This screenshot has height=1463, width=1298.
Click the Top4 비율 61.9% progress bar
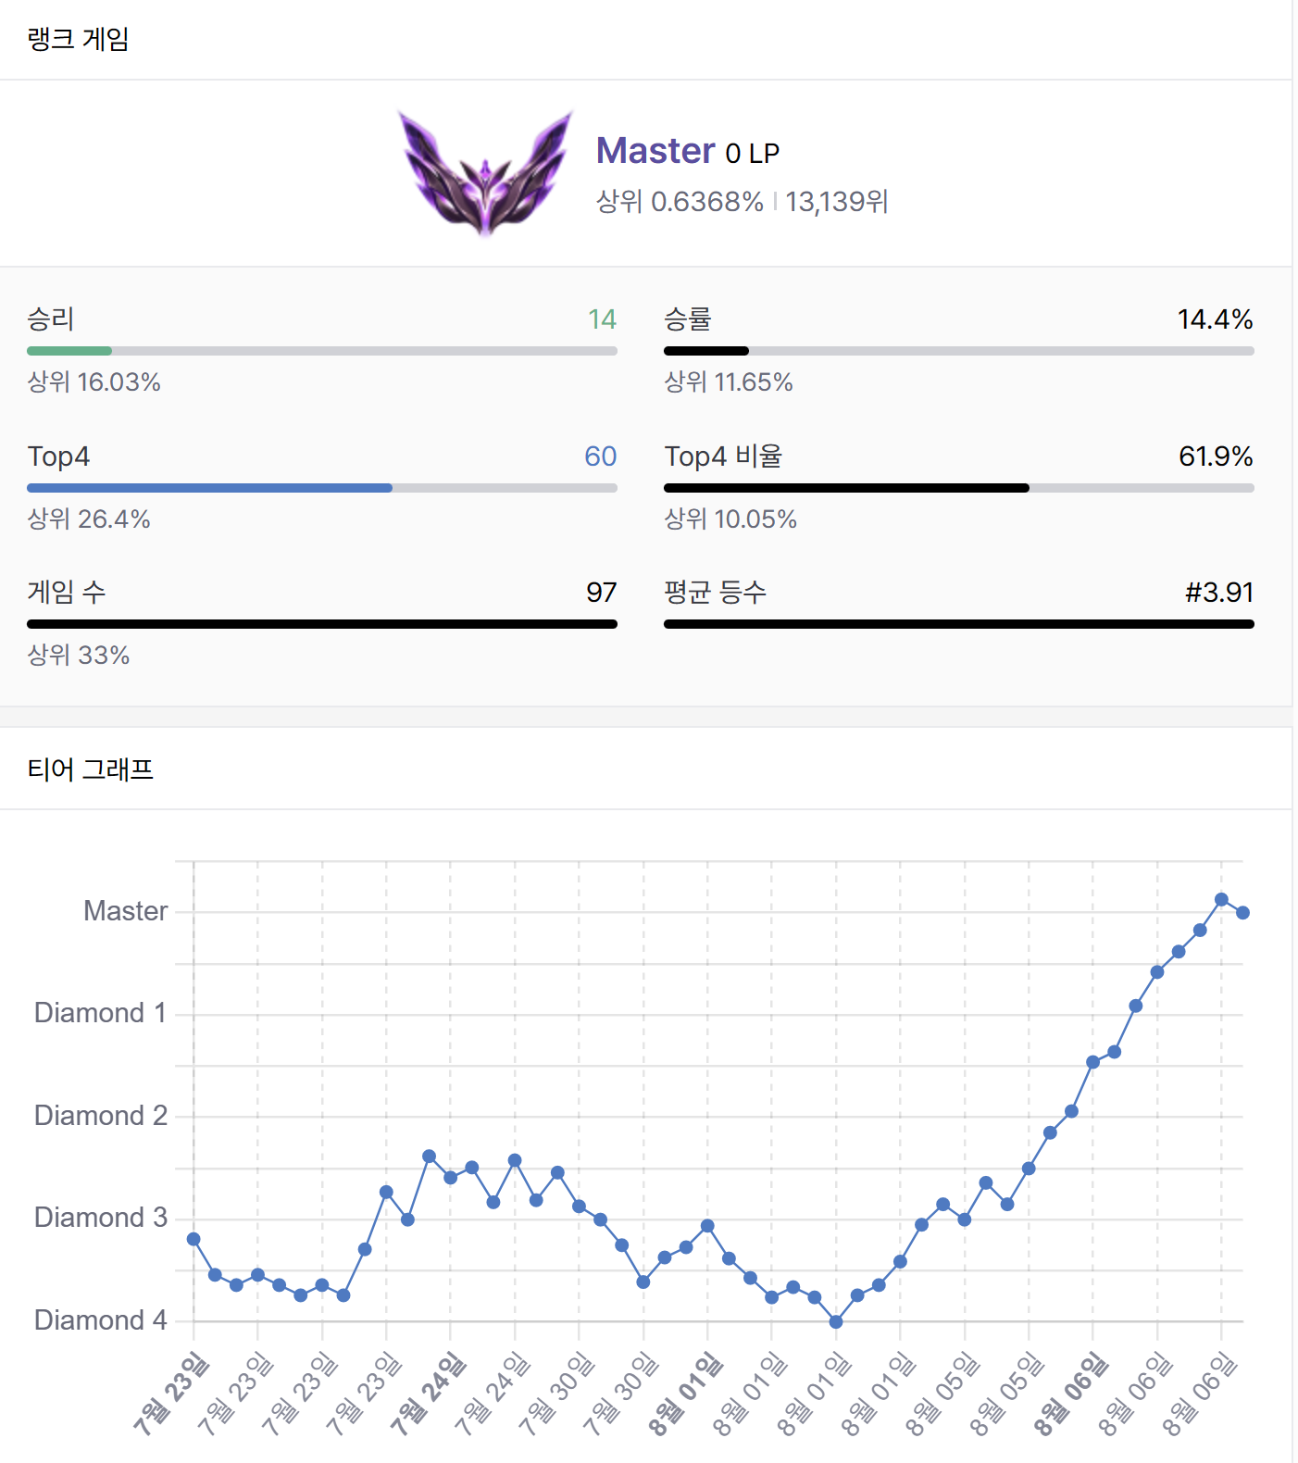(959, 488)
